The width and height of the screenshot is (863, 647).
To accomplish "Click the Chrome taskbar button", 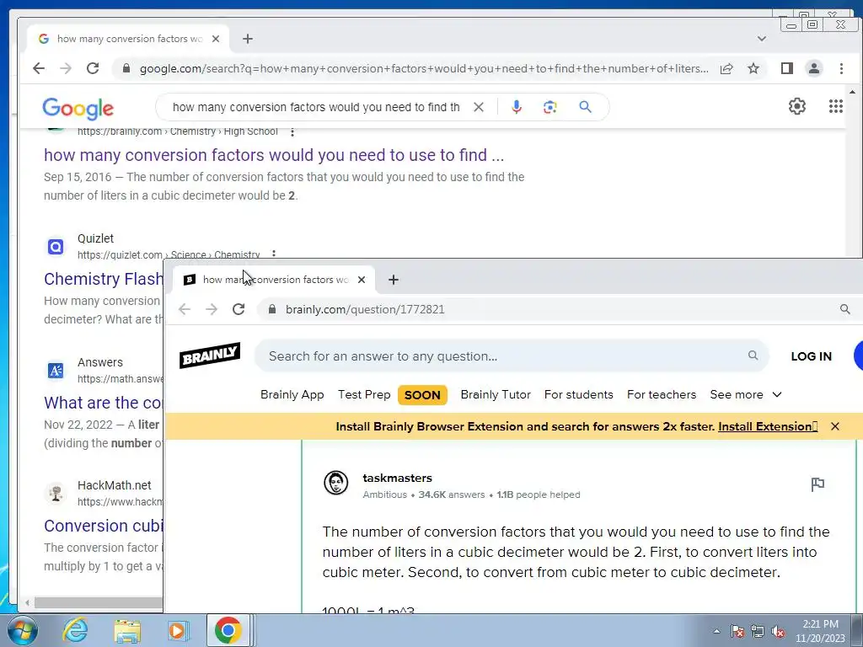I will coord(228,630).
